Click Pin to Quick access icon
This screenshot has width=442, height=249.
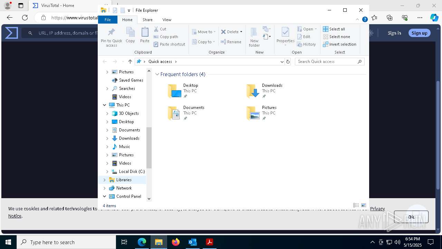click(111, 37)
